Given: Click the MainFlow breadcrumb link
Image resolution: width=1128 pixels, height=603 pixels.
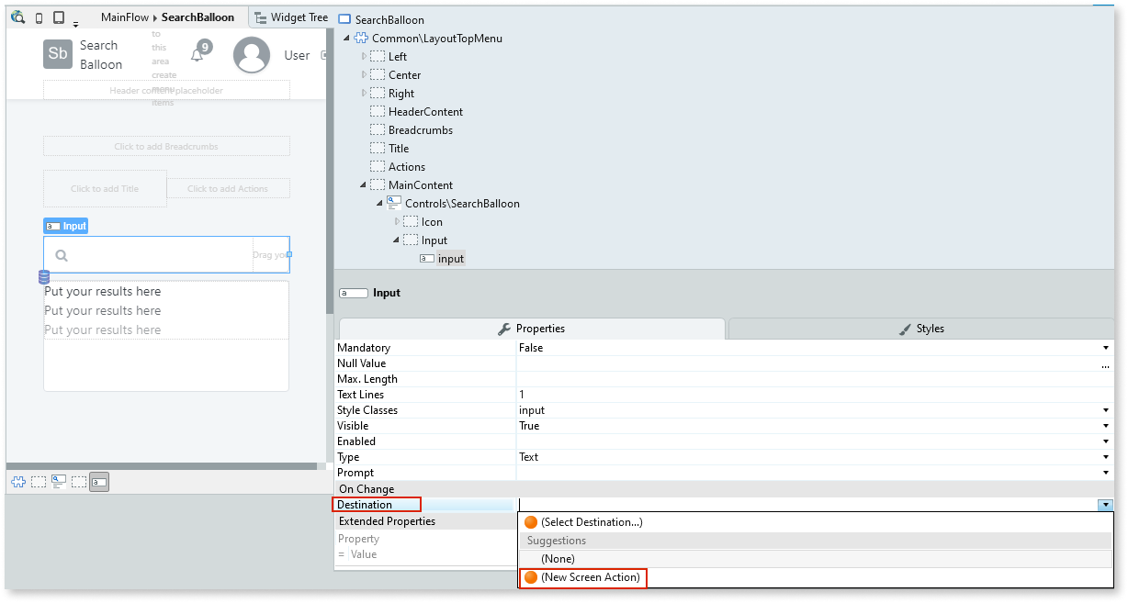Looking at the screenshot, I should point(124,17).
